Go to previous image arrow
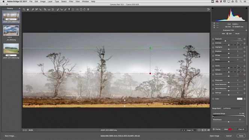Viewport: 249px width, 140px height. (x=182, y=130)
